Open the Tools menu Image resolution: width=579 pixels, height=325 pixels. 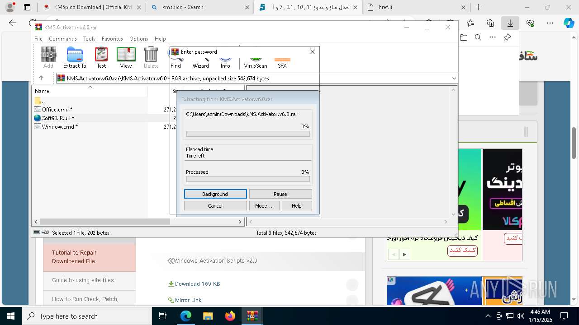(89, 39)
